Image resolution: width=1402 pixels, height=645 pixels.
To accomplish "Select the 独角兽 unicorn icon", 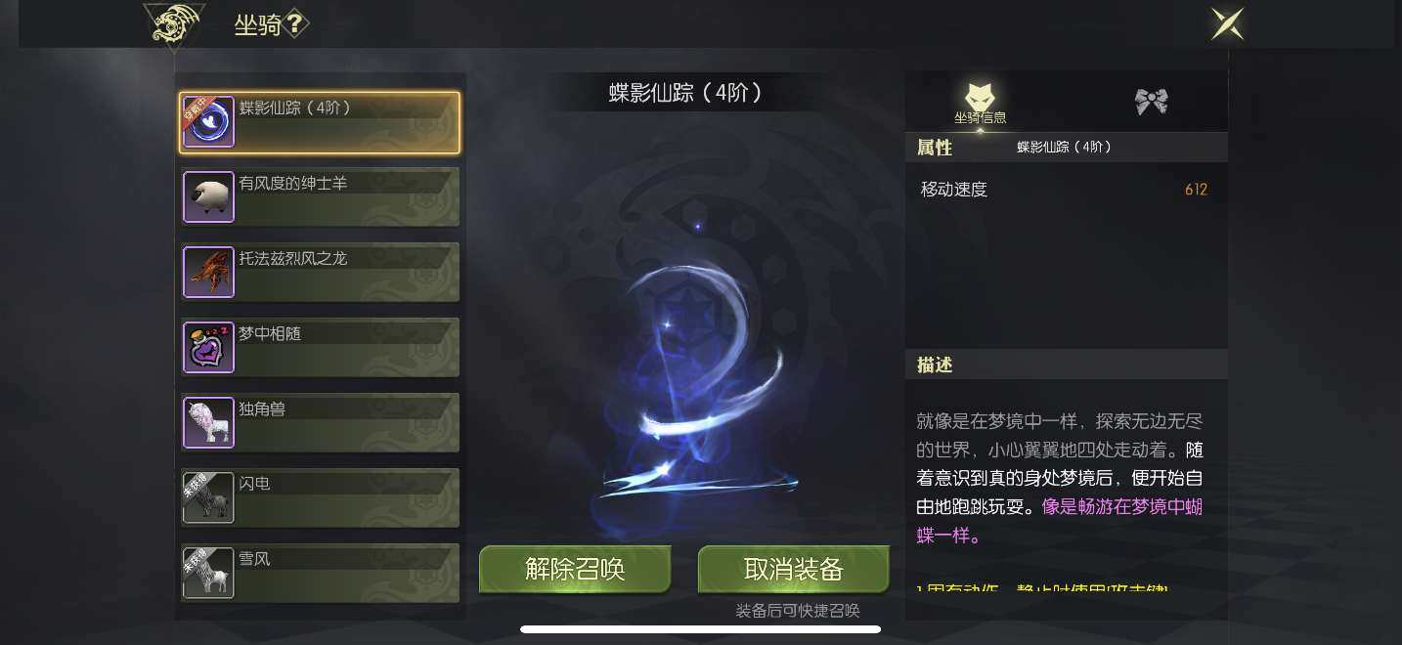I will (208, 423).
